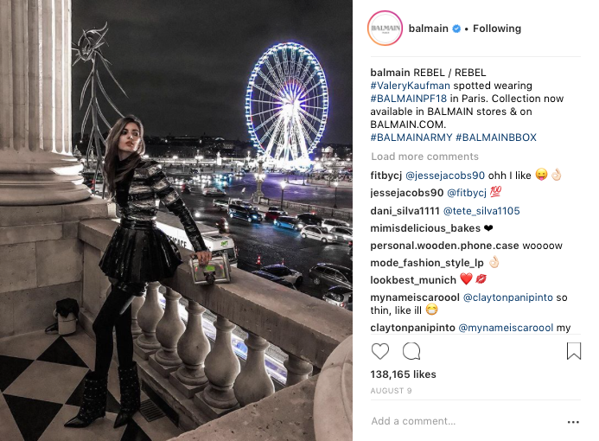Open the #BALMAINPF18 hashtag
Image resolution: width=599 pixels, height=441 pixels.
pos(408,99)
